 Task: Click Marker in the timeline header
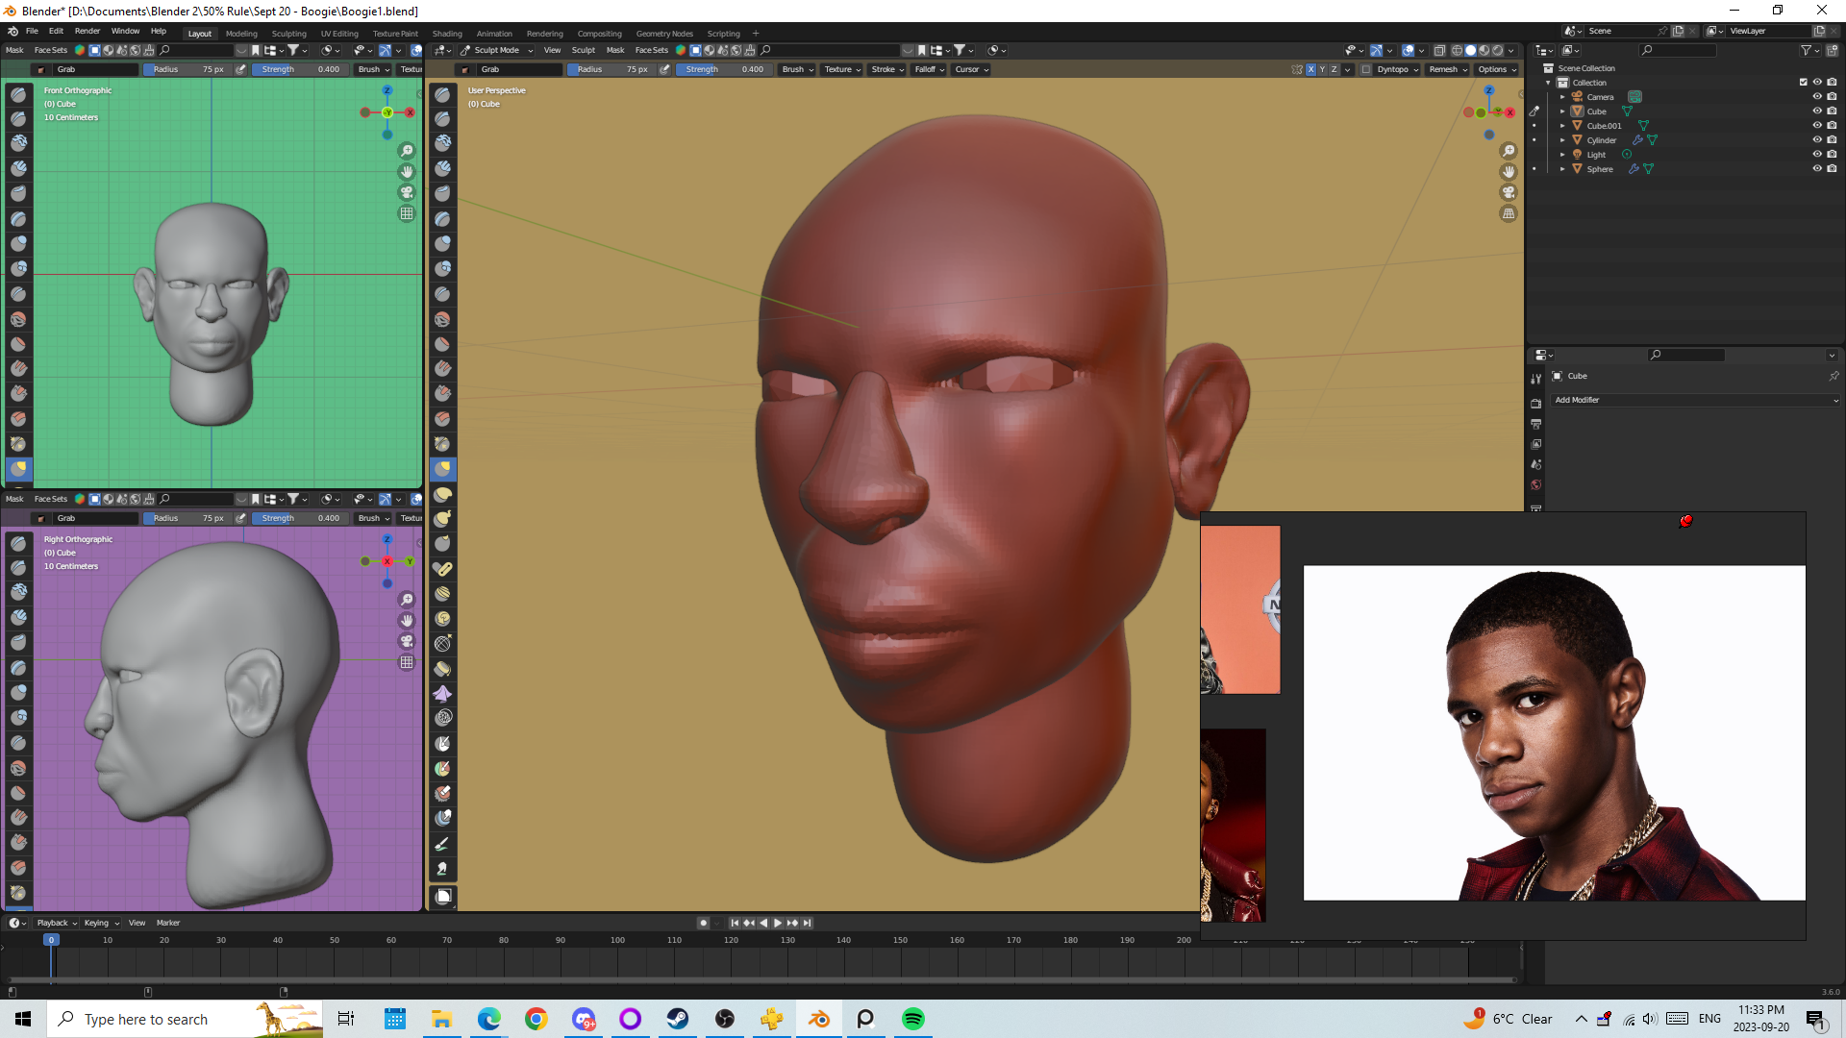pyautogui.click(x=168, y=923)
